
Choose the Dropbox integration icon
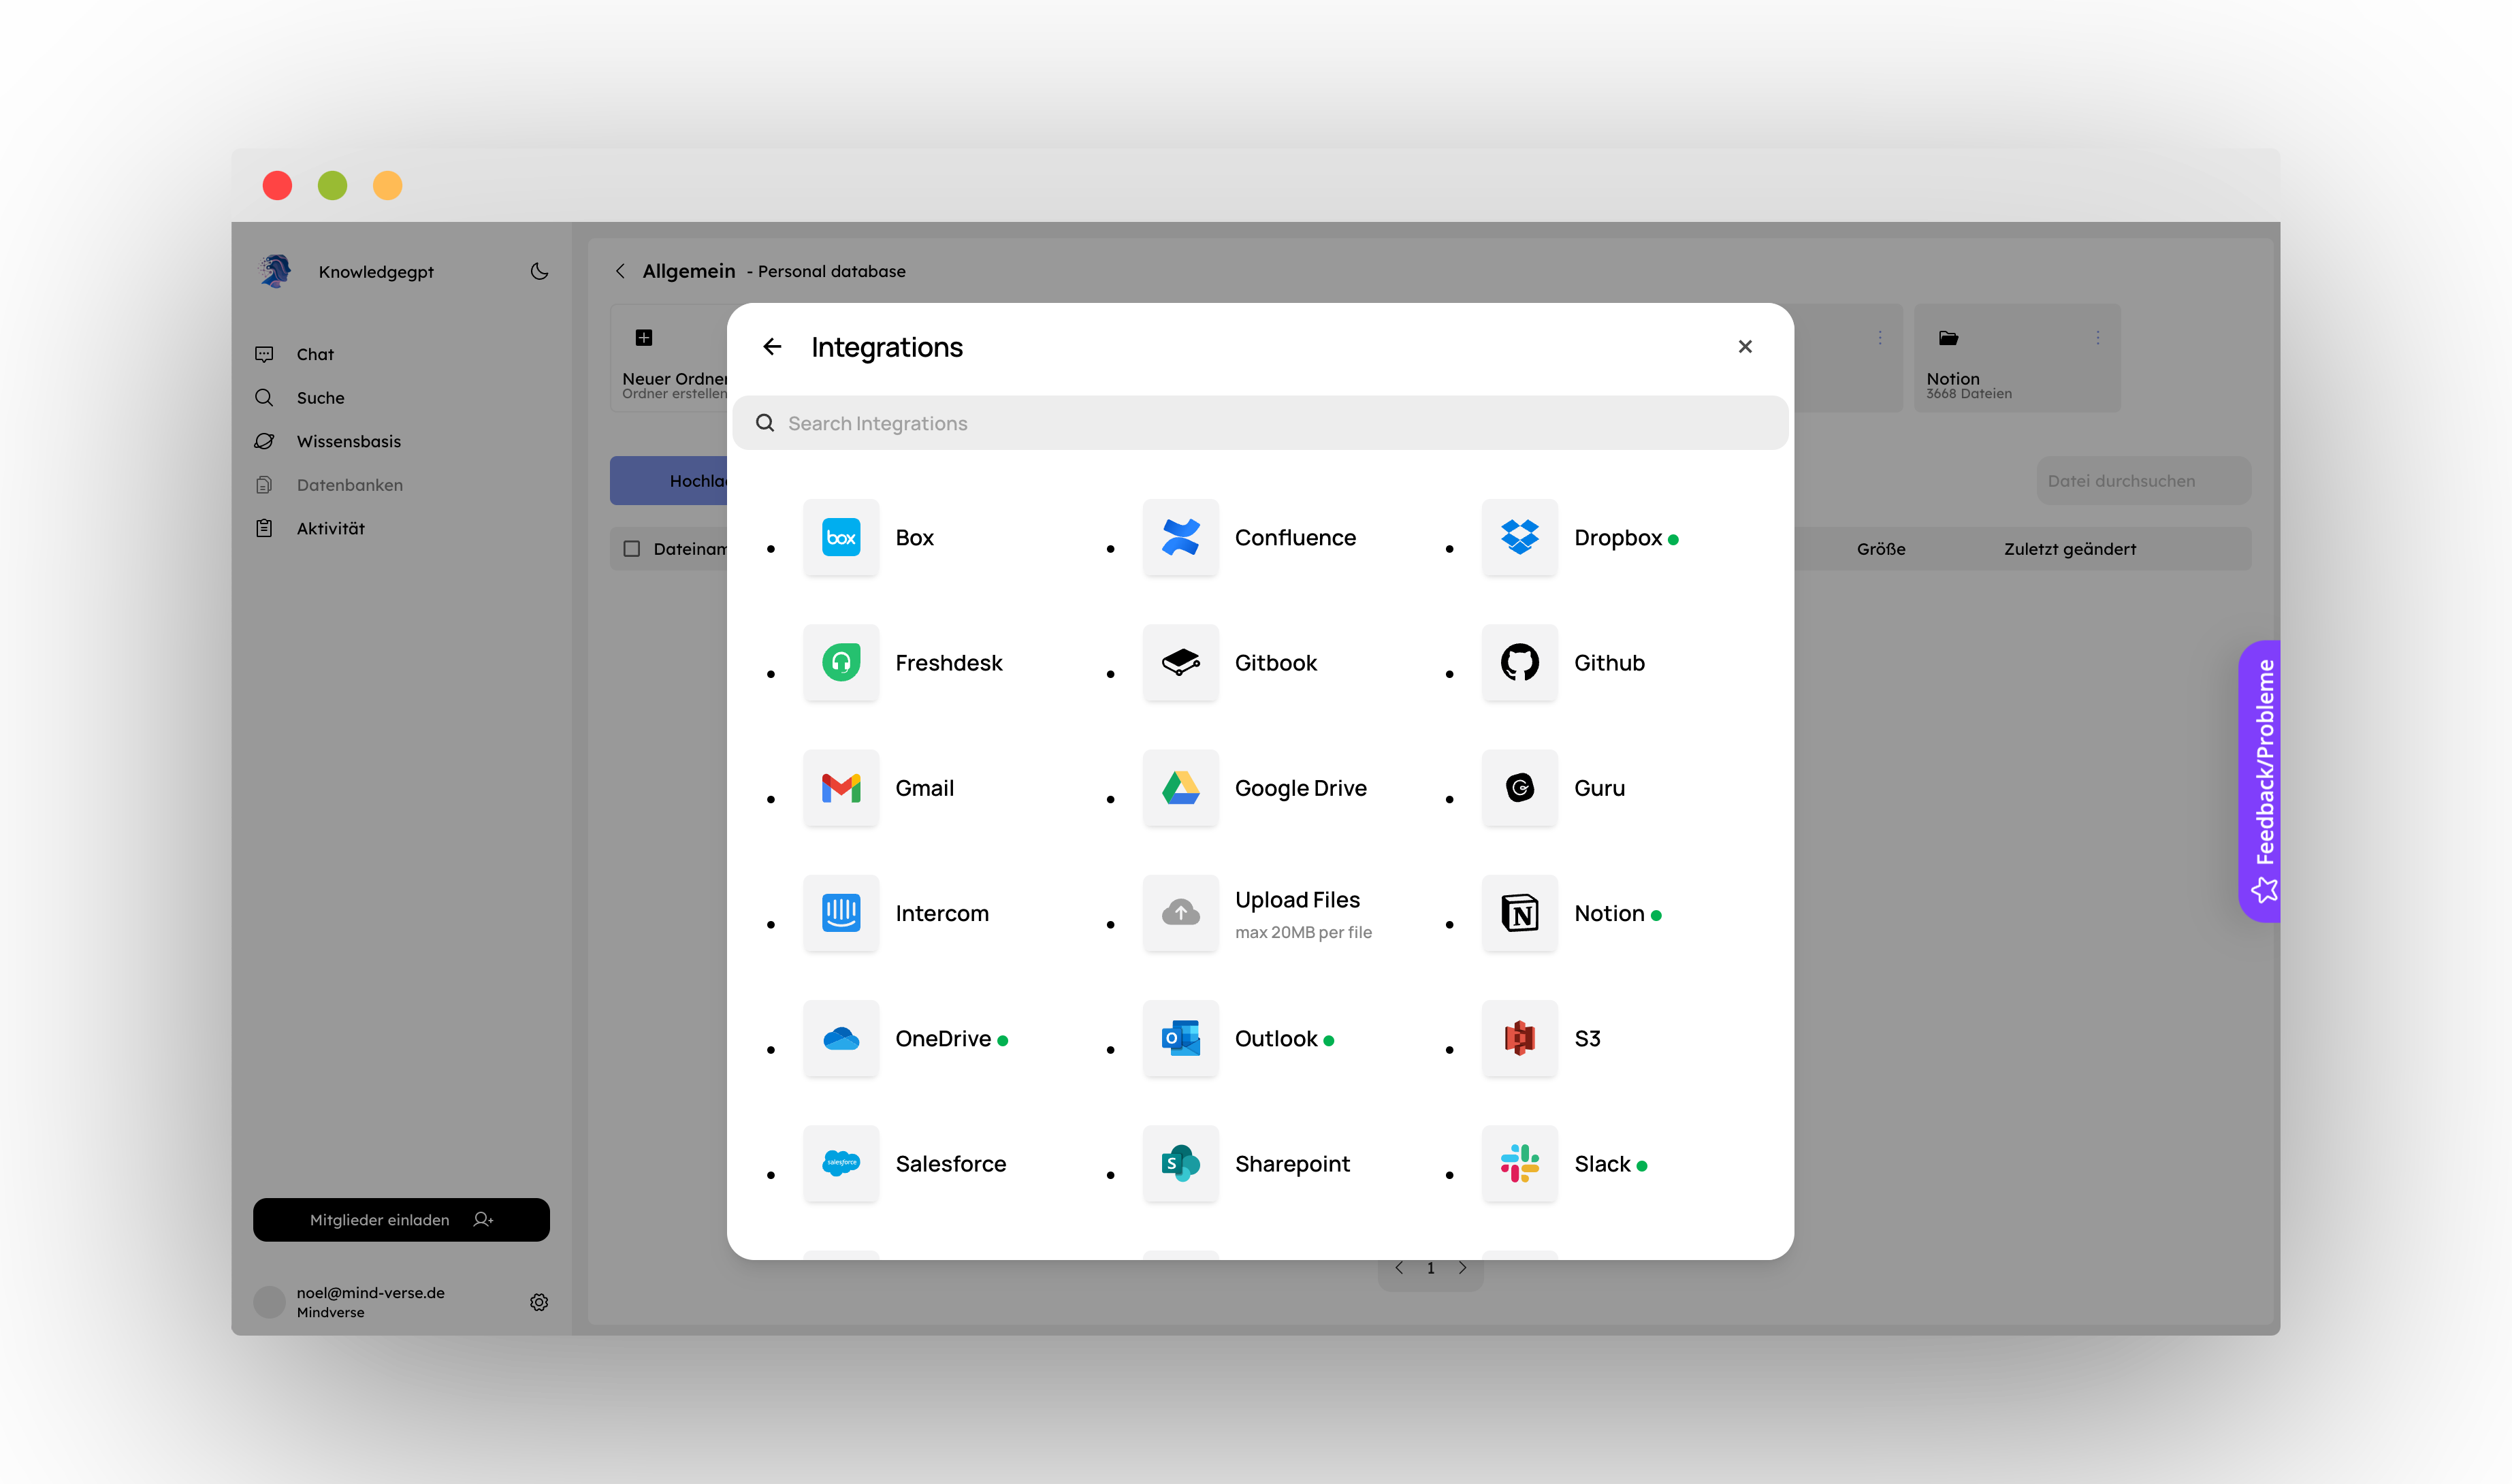[x=1519, y=537]
